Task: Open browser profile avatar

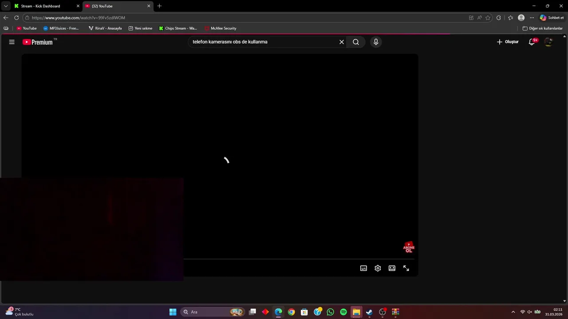Action: 521,18
